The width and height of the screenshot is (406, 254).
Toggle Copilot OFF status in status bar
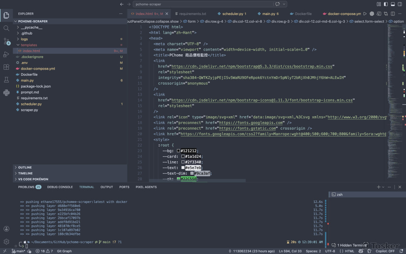coord(385,251)
